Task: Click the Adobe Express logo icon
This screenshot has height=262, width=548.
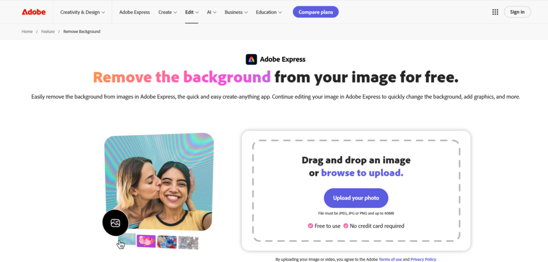Action: 252,59
